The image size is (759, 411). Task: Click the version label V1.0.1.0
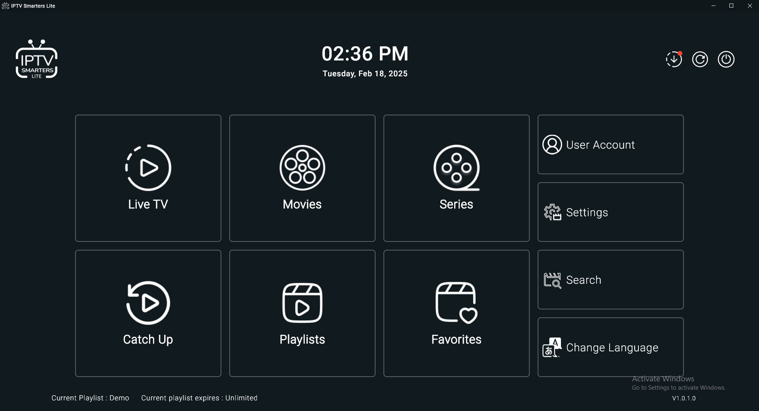tap(684, 398)
